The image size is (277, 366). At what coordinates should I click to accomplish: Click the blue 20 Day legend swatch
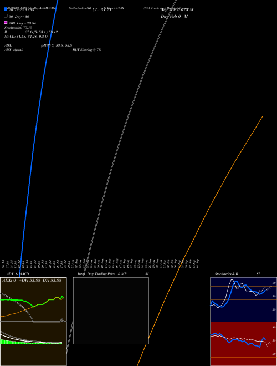click(x=6, y=9)
